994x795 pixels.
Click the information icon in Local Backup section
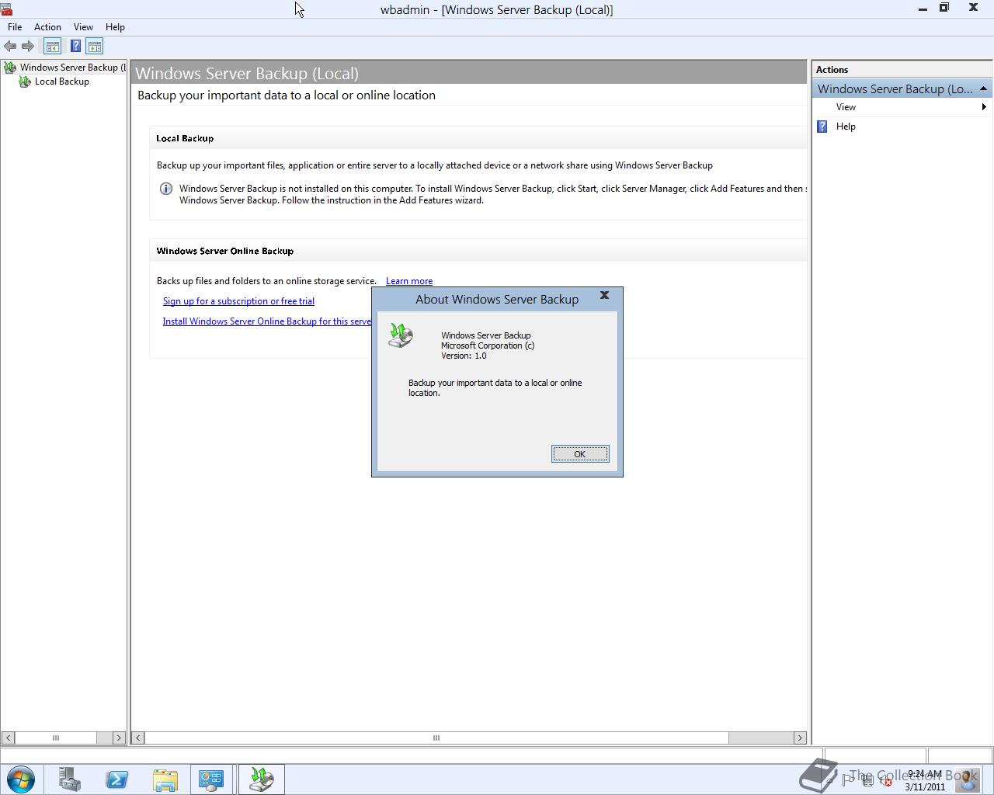(x=165, y=189)
